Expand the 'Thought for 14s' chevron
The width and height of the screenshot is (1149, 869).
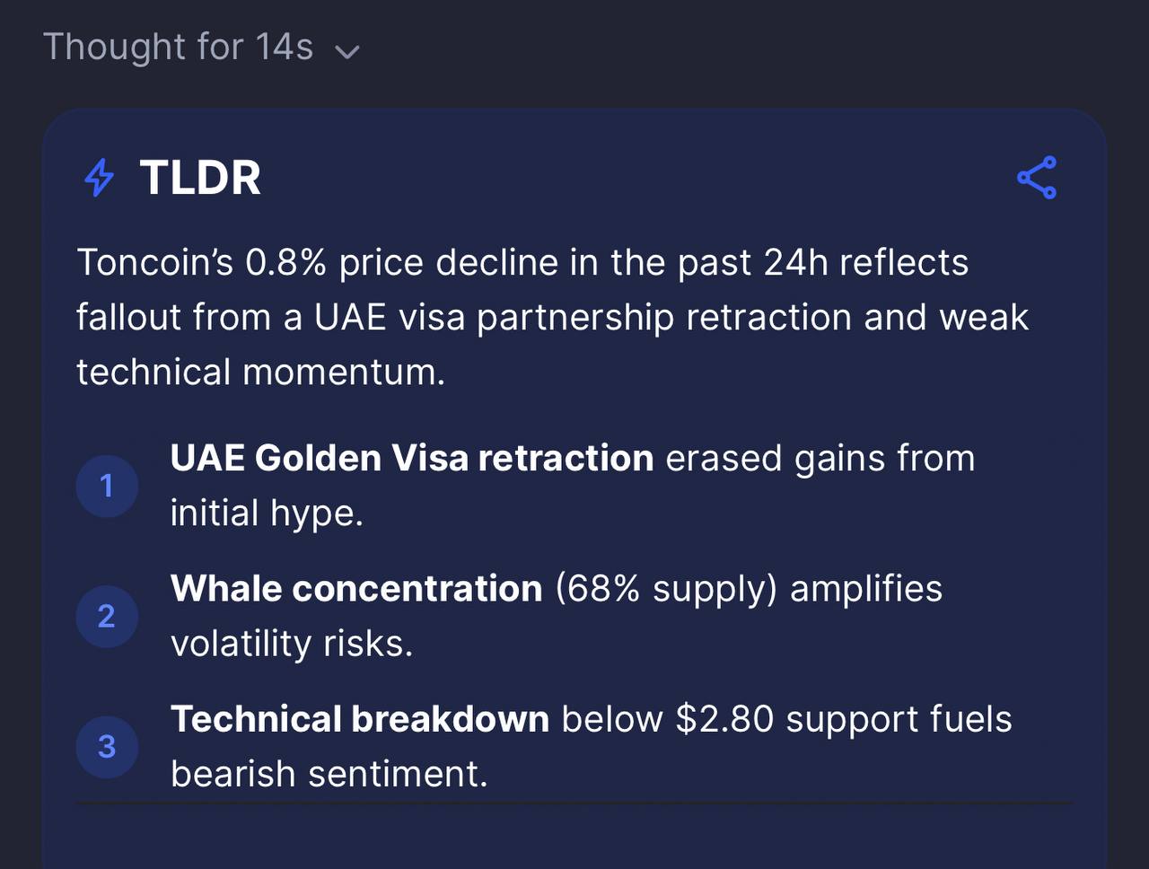tap(346, 51)
